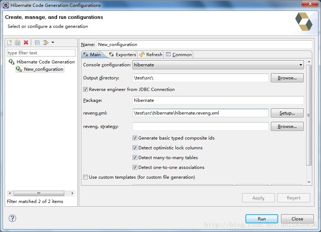Edit the reveng.xml path field

click(200, 113)
